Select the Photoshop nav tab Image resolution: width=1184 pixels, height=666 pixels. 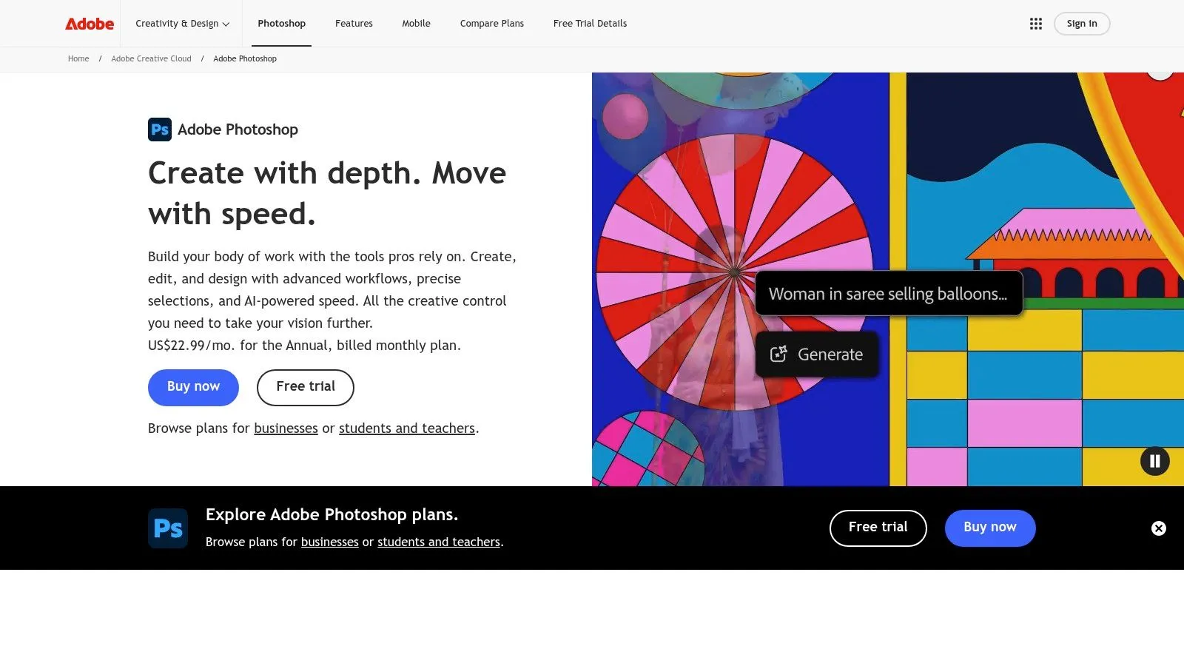point(281,24)
